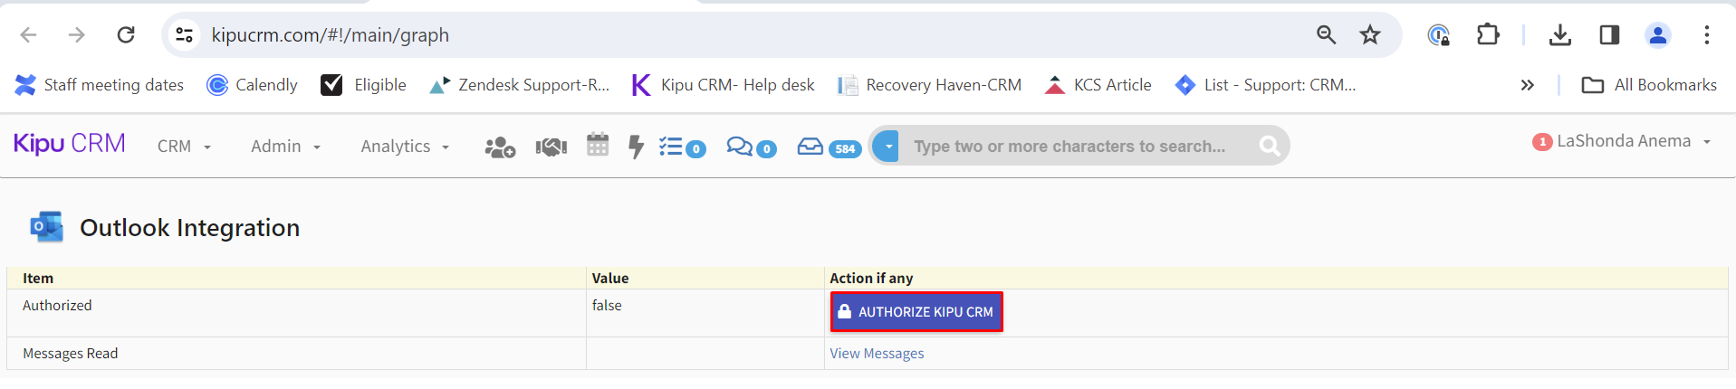Click the Authorize Kipu CRM button

[916, 312]
